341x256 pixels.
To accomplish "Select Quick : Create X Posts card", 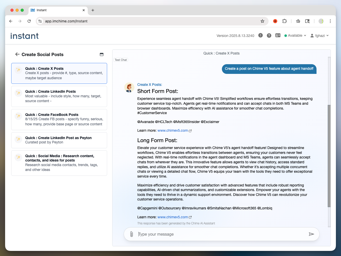I will click(59, 73).
